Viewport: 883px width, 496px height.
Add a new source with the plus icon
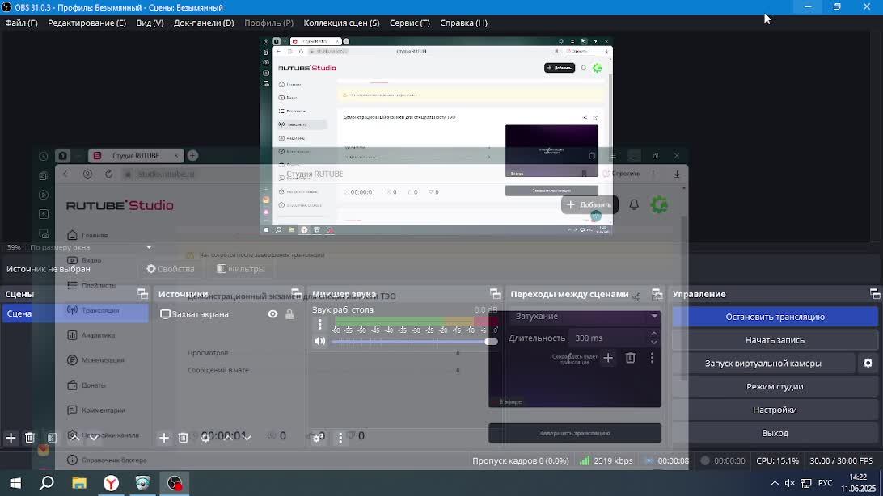164,438
